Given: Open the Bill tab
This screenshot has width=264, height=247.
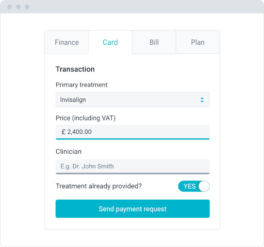Looking at the screenshot, I should (x=154, y=42).
